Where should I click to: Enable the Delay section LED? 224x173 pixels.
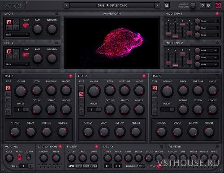[x=162, y=147]
